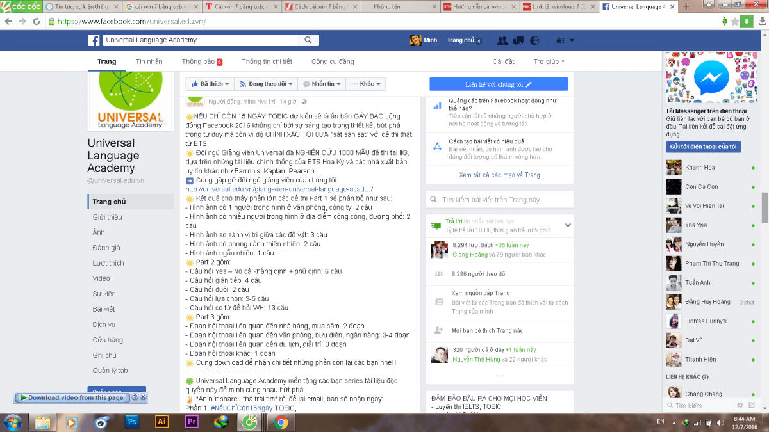This screenshot has width=769, height=432.
Task: Click the search magnifier in Facebook header
Action: [x=308, y=40]
